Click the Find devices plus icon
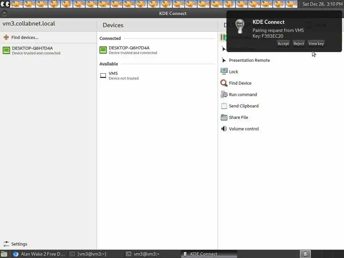344x258 pixels. coord(6,37)
